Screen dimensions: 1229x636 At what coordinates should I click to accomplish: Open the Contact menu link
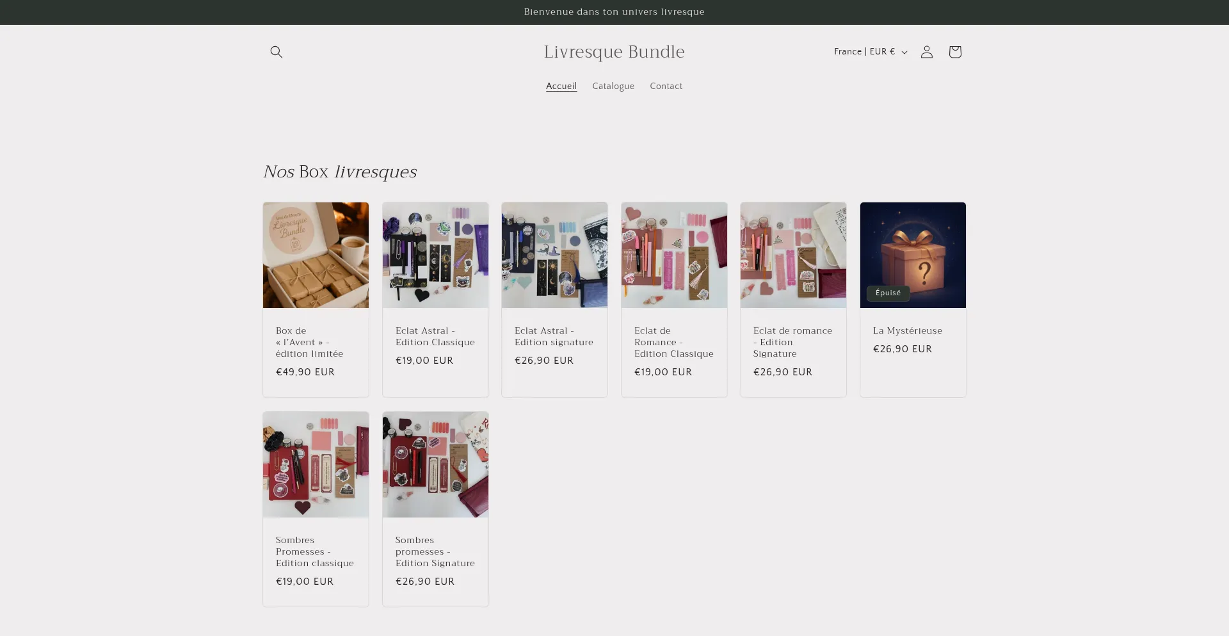coord(666,86)
